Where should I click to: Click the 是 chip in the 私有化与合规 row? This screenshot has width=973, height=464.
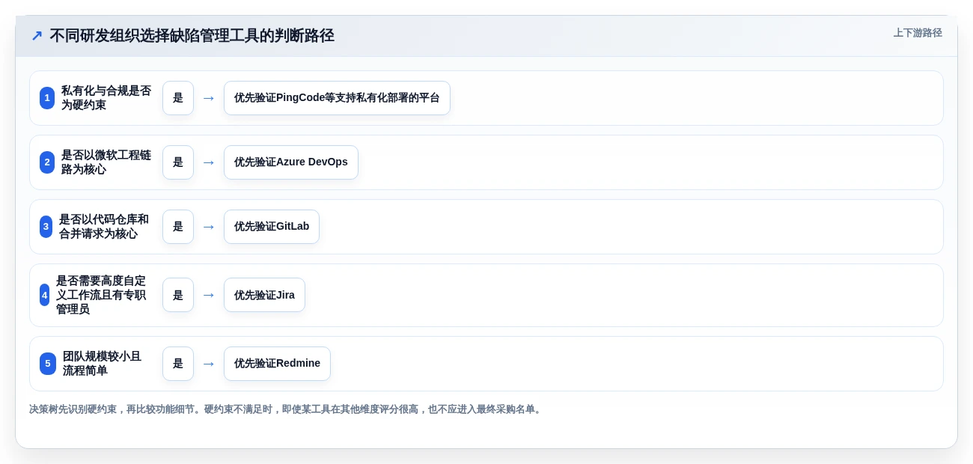178,98
